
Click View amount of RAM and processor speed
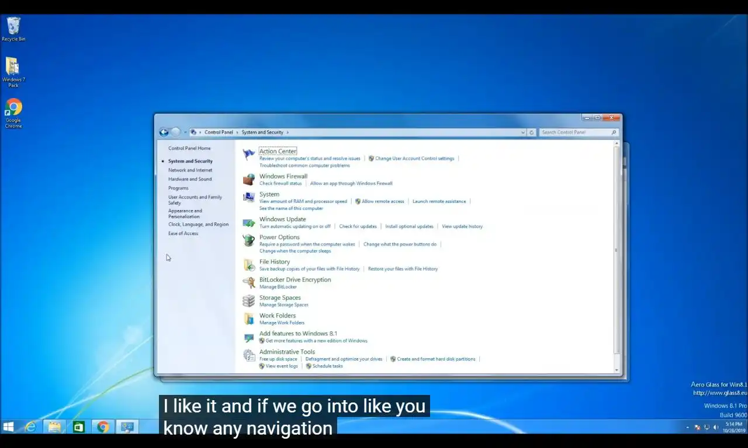point(303,201)
